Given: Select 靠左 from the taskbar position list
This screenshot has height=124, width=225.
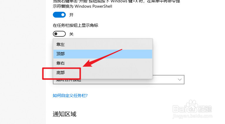Looking at the screenshot, I should [x=103, y=44].
